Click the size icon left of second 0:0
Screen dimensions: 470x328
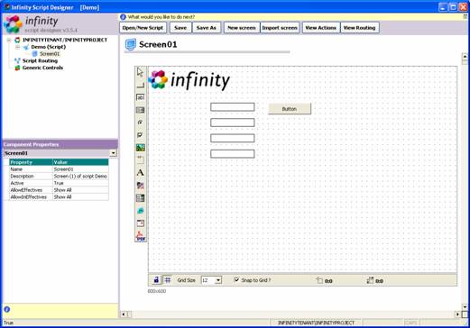(370, 280)
